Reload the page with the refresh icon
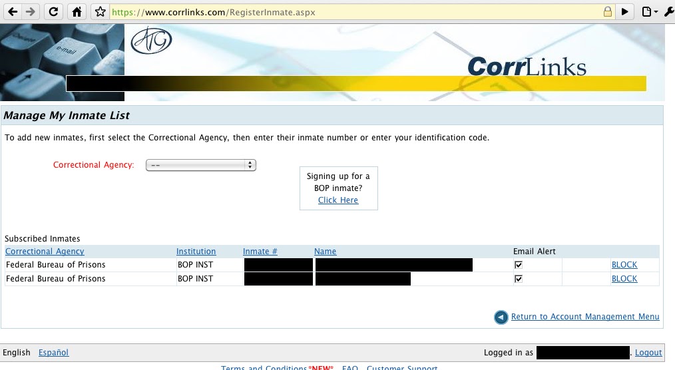Screen dimensions: 675x370 coord(53,11)
